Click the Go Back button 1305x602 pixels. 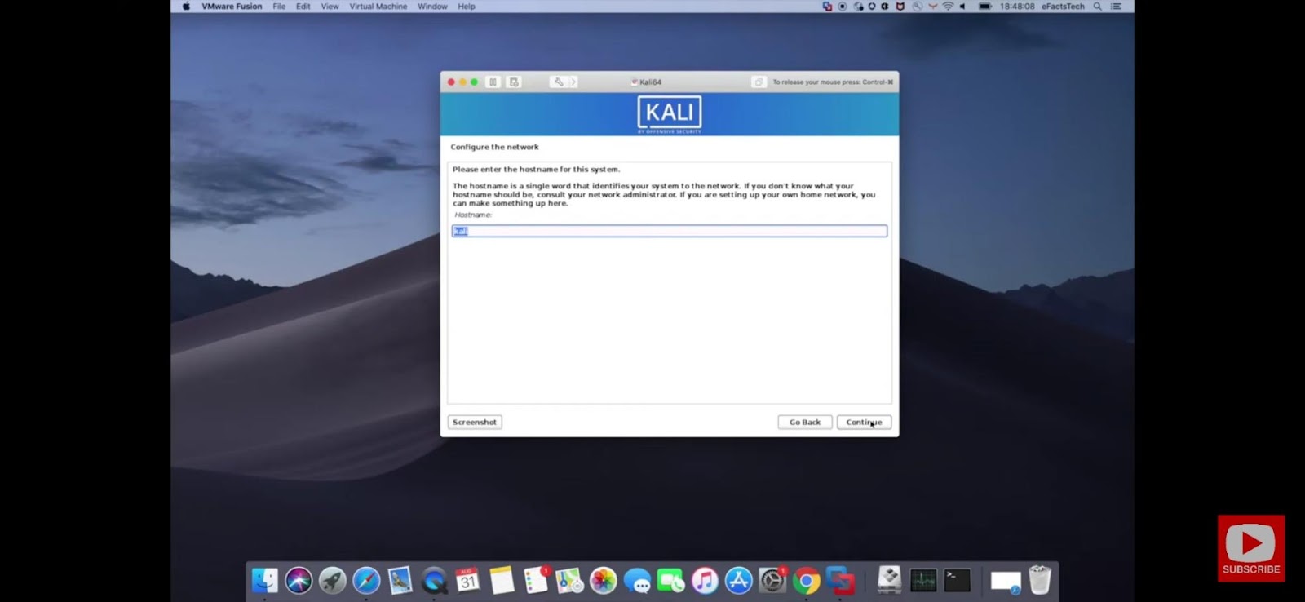(x=805, y=422)
